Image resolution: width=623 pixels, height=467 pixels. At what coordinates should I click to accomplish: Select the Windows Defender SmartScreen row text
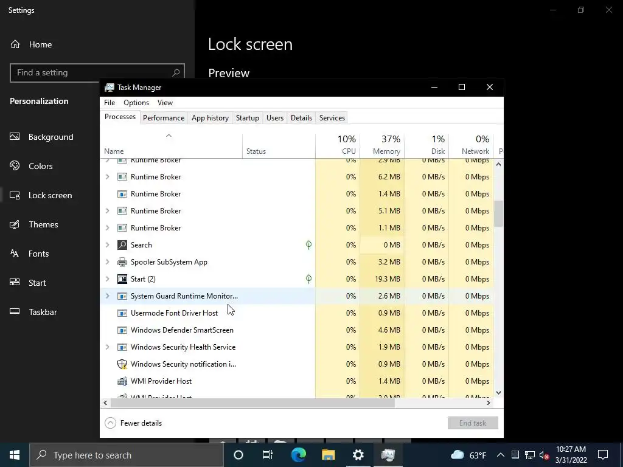(x=182, y=330)
